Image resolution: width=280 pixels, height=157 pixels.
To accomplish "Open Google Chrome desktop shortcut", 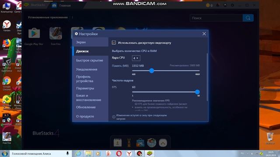I will (7, 84).
